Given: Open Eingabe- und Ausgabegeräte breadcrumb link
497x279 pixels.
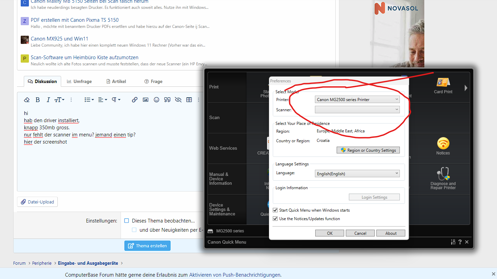Looking at the screenshot, I should pos(88,263).
